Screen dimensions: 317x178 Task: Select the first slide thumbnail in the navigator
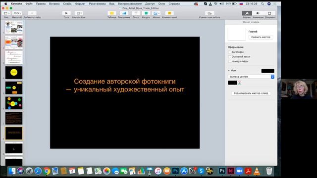coord(14,27)
